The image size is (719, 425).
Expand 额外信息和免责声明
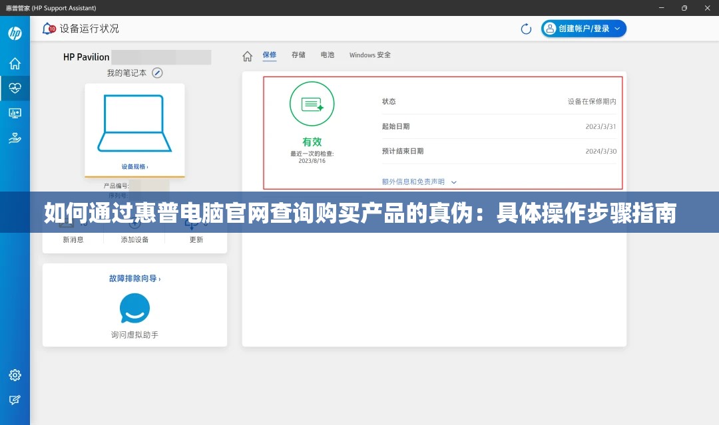tap(419, 182)
